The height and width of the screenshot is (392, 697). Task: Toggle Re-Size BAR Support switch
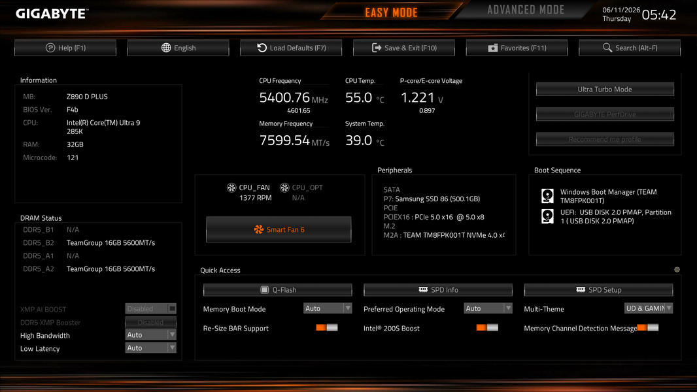point(327,327)
